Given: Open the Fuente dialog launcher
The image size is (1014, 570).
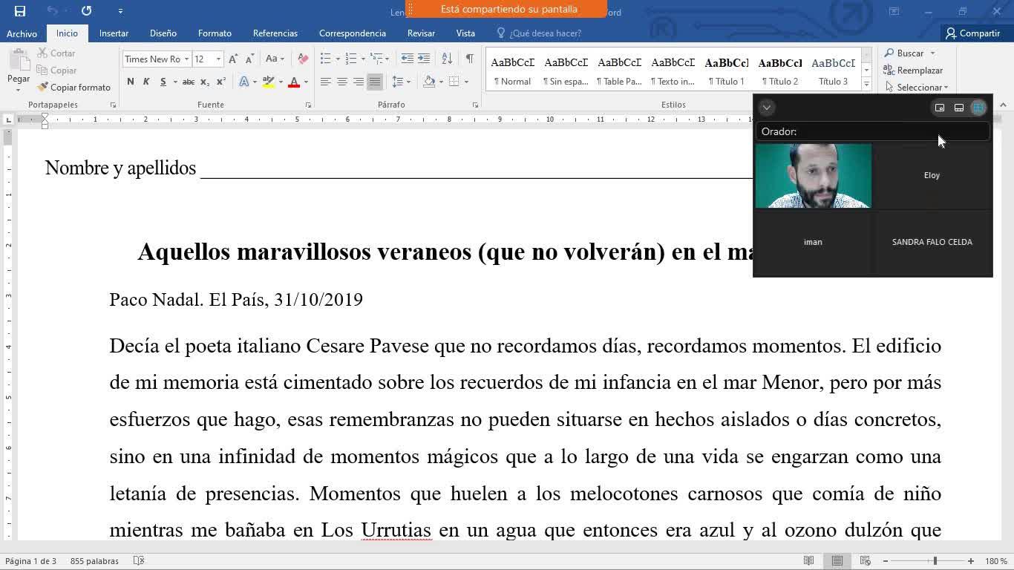Looking at the screenshot, I should coord(308,105).
